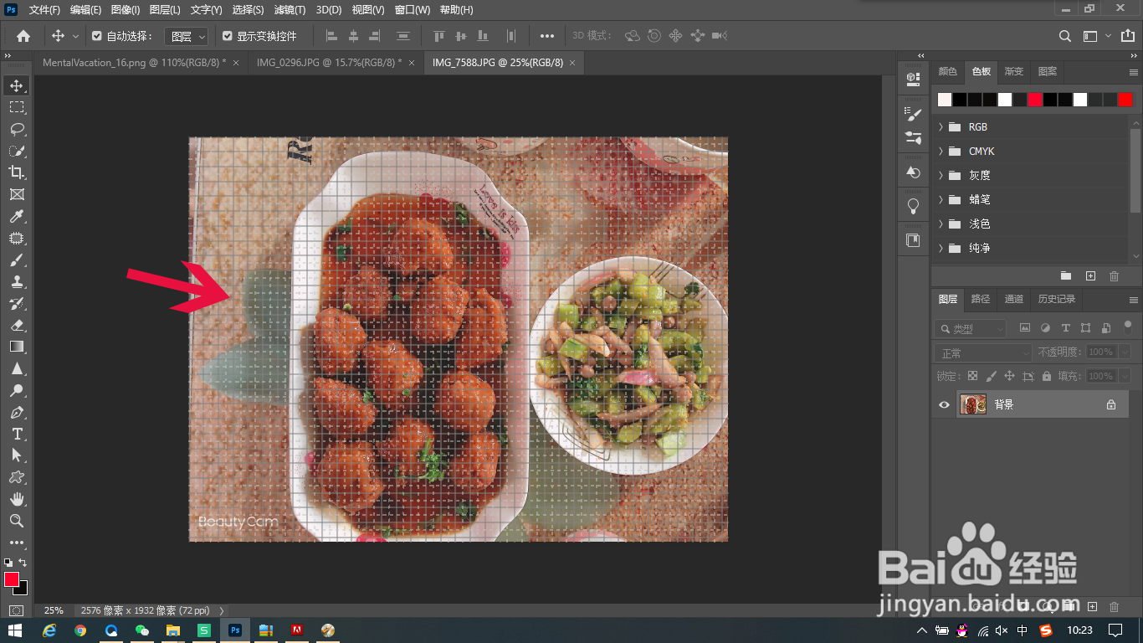The width and height of the screenshot is (1143, 643).
Task: Select the Rectangular Marquee tool
Action: pyautogui.click(x=16, y=107)
